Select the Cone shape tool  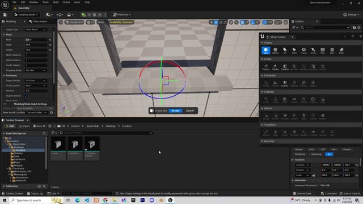coord(294,50)
